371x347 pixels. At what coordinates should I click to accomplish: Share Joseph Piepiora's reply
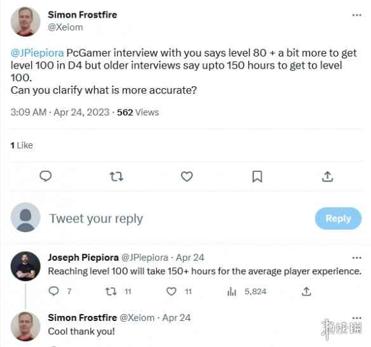[x=306, y=291]
